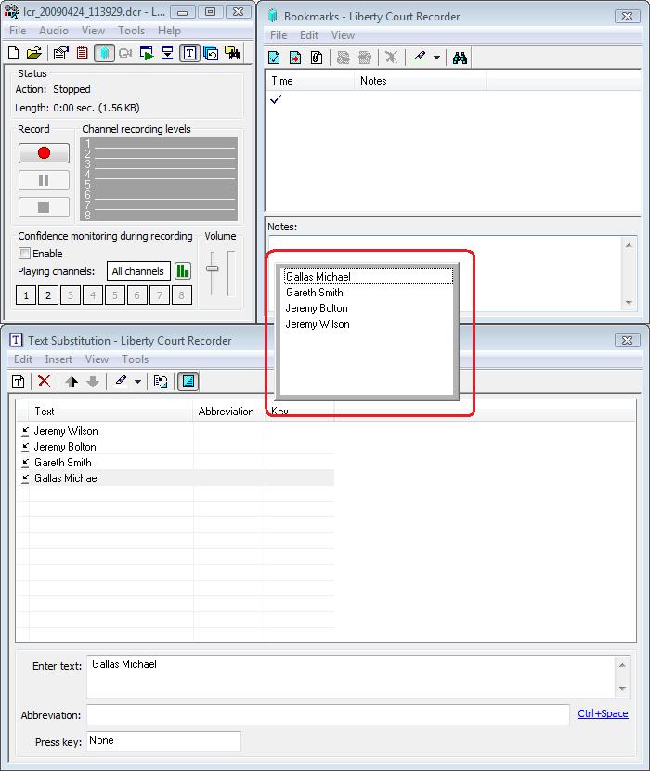Screen dimensions: 650x771
Task: Click the import/export list icon in Text Substitution
Action: [x=161, y=382]
